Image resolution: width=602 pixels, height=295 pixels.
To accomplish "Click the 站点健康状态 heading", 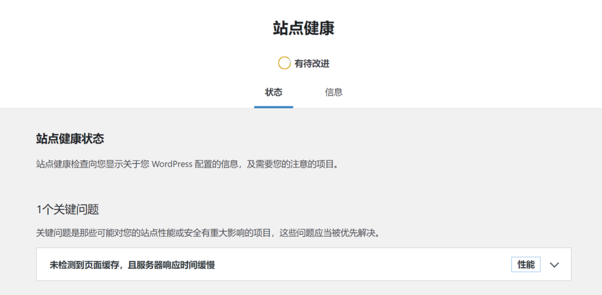I will [x=70, y=139].
